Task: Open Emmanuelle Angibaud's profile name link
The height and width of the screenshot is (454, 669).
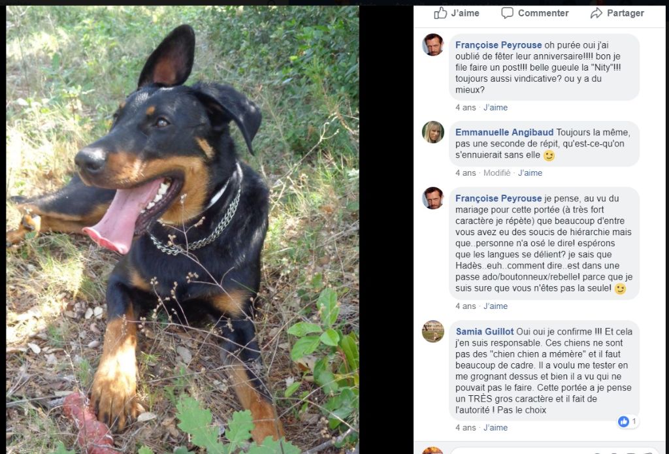Action: (504, 132)
